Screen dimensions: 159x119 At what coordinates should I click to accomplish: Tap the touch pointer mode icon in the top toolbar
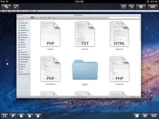(x=141, y=7)
